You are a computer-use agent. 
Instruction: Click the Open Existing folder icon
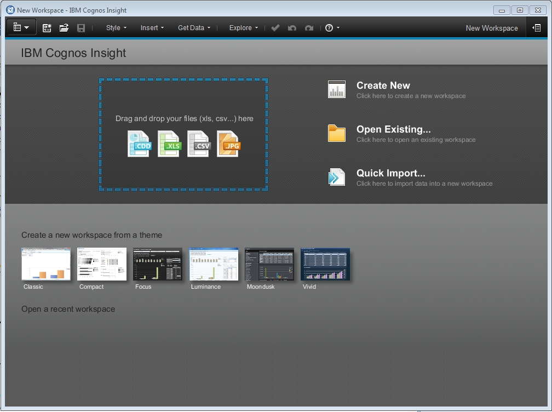click(x=337, y=133)
